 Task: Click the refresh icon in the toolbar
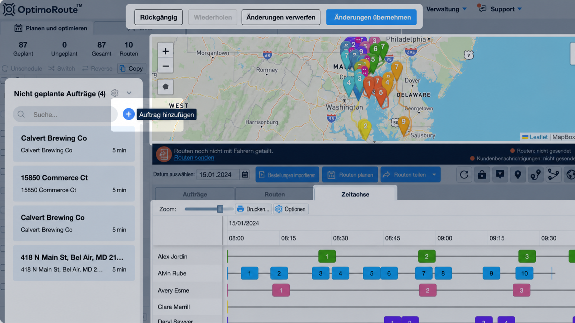[464, 175]
